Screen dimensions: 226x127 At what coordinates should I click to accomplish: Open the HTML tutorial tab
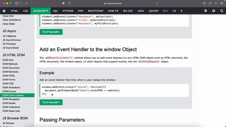pyautogui.click(x=14, y=11)
